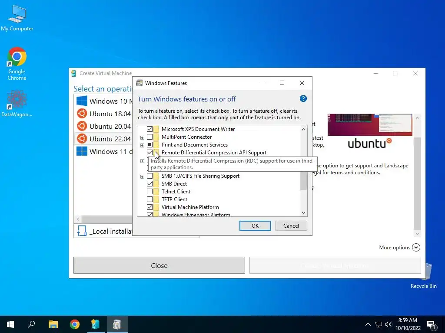The width and height of the screenshot is (445, 333).
Task: Open the notification center
Action: point(431,324)
